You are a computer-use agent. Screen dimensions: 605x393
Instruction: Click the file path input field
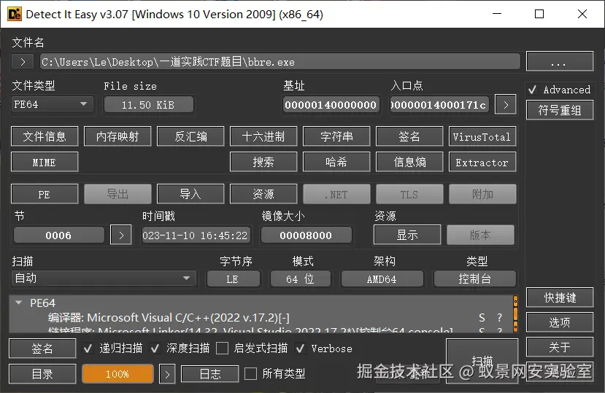point(280,62)
